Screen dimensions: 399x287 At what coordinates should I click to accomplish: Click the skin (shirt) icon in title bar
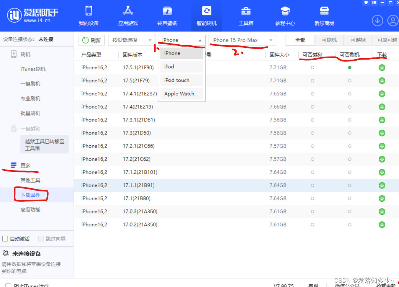366,3
